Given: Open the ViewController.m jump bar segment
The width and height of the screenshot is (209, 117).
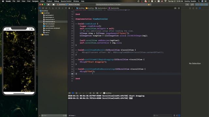Looking at the screenshot, I should click(101, 8).
